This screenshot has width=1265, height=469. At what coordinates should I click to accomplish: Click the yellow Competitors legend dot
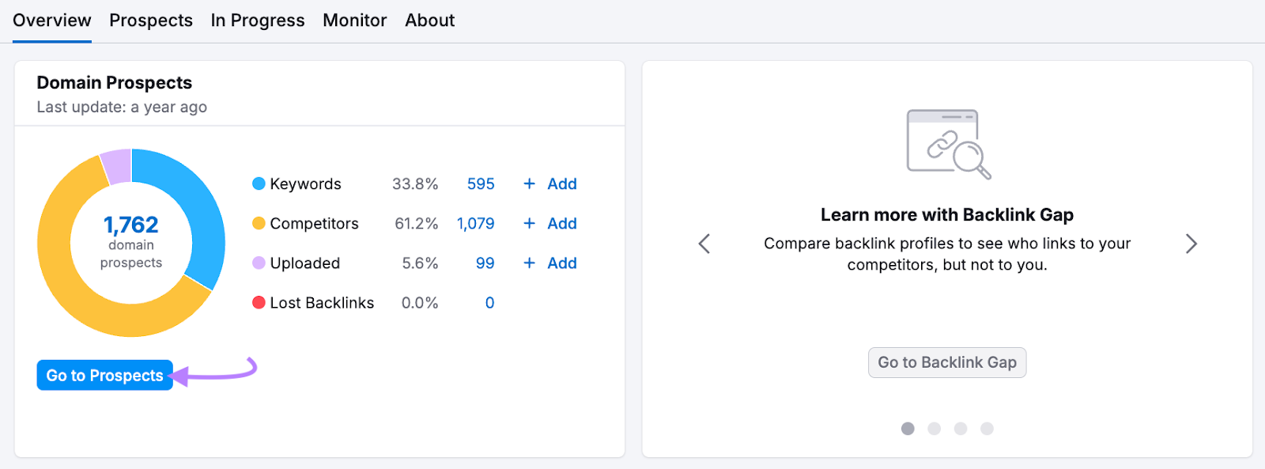point(258,223)
